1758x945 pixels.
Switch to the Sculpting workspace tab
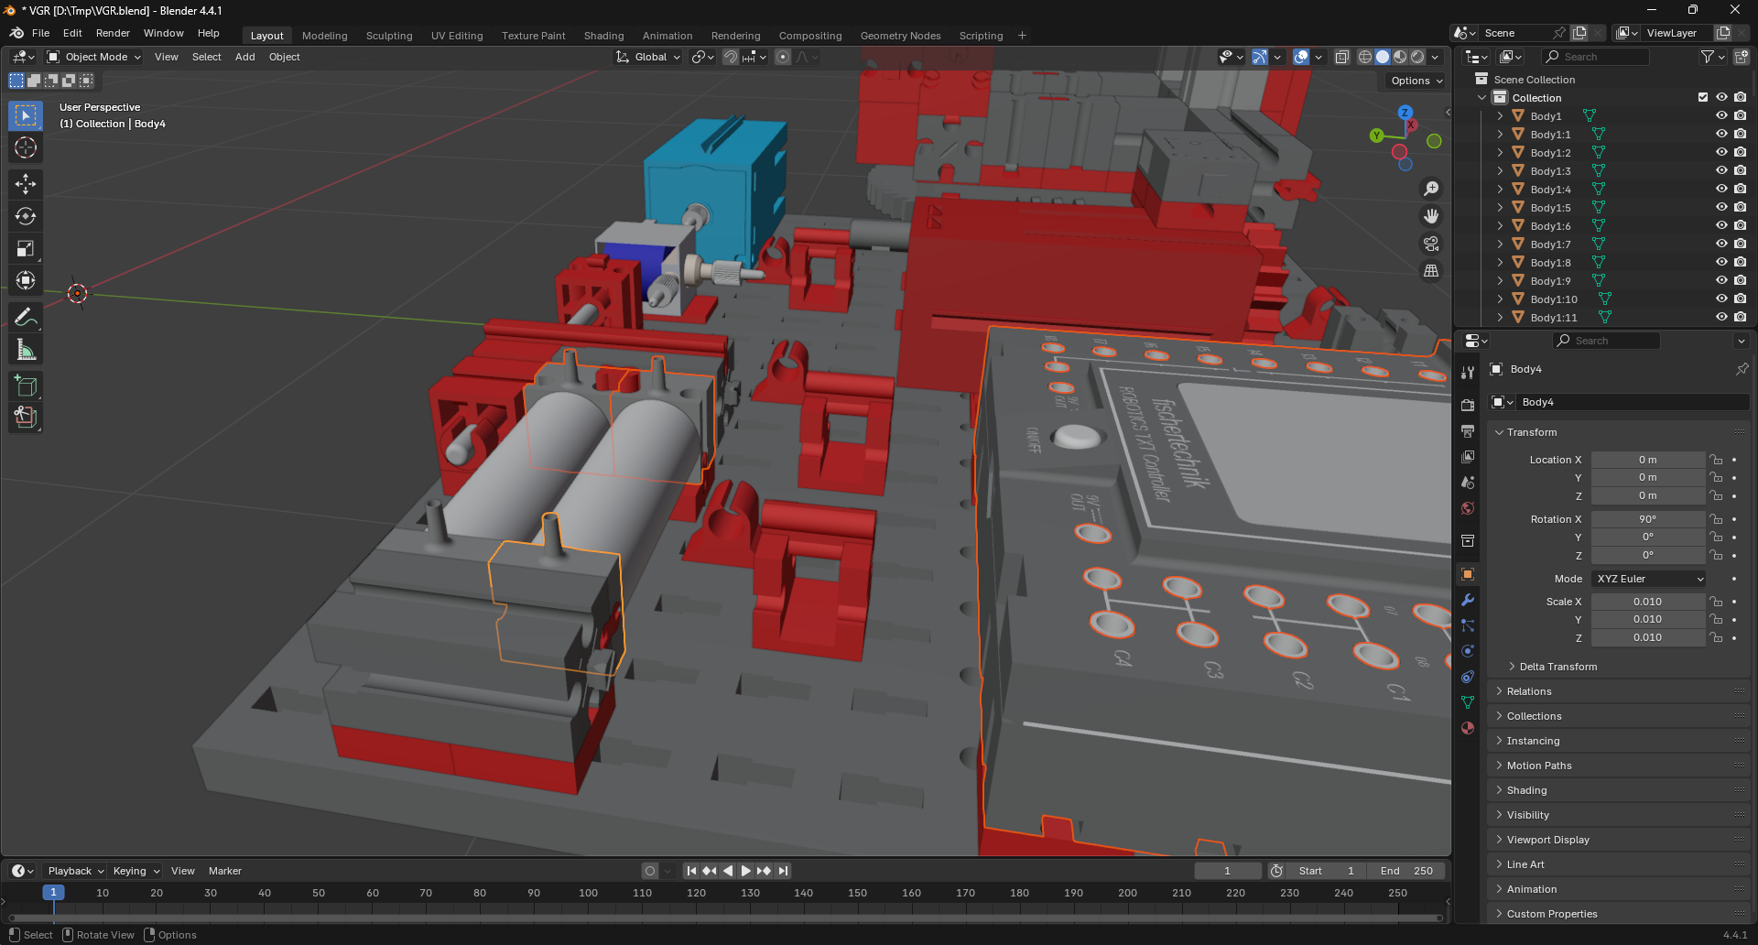pyautogui.click(x=389, y=36)
